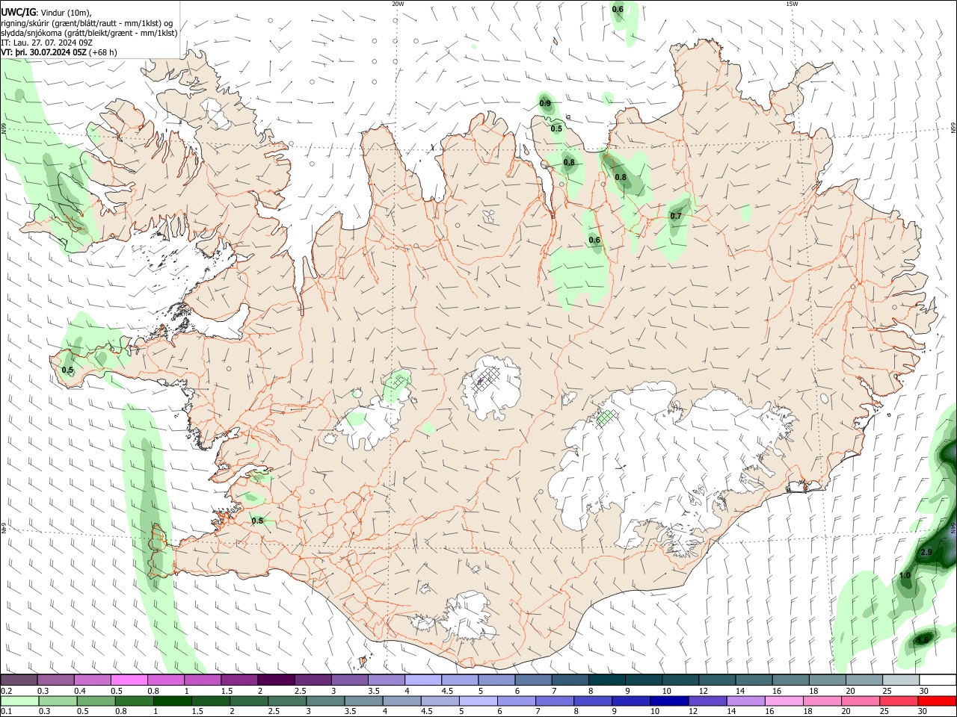Pick the darkest green 1 mm rain swatch
Screen dimensions: 957x717
(x=172, y=701)
